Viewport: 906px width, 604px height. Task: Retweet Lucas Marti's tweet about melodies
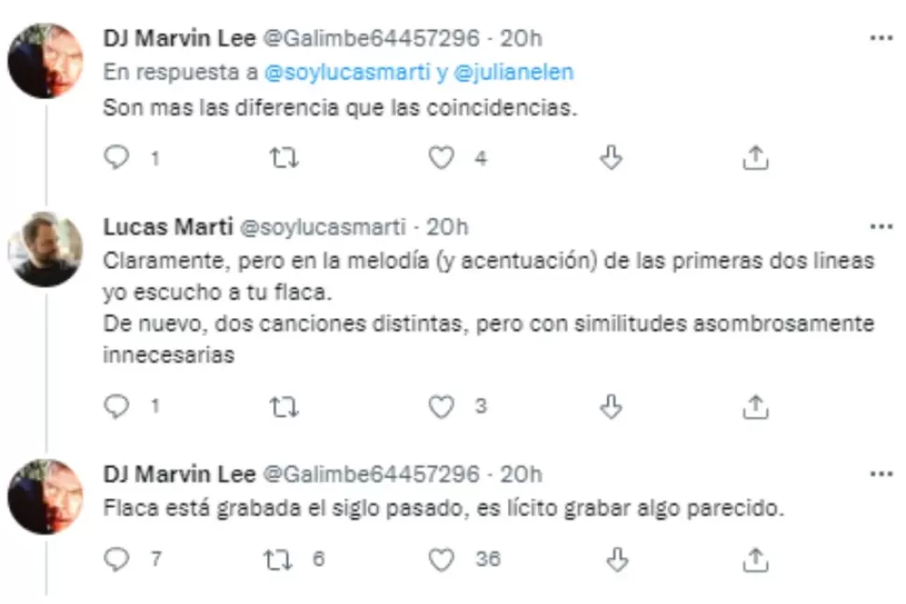coord(284,407)
